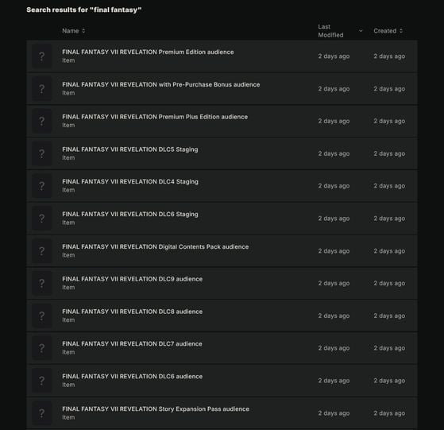The height and width of the screenshot is (430, 444).
Task: Click the DLC4 Staging placeholder icon
Action: pos(41,186)
